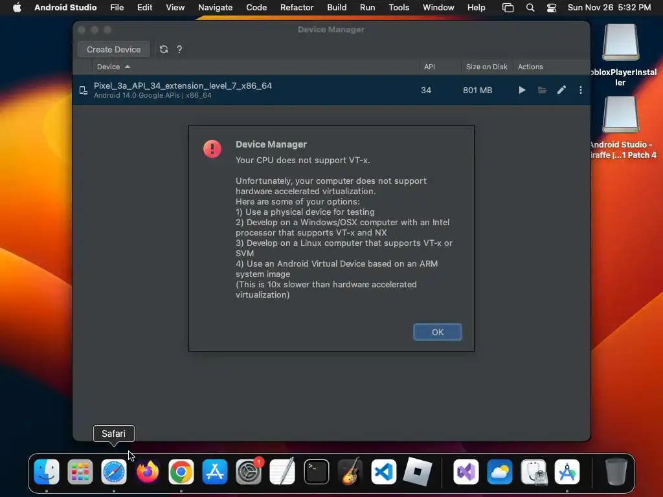Refresh the device list

(x=164, y=49)
